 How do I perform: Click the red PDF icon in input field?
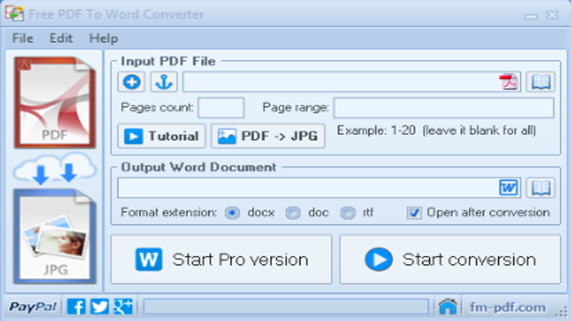[509, 82]
